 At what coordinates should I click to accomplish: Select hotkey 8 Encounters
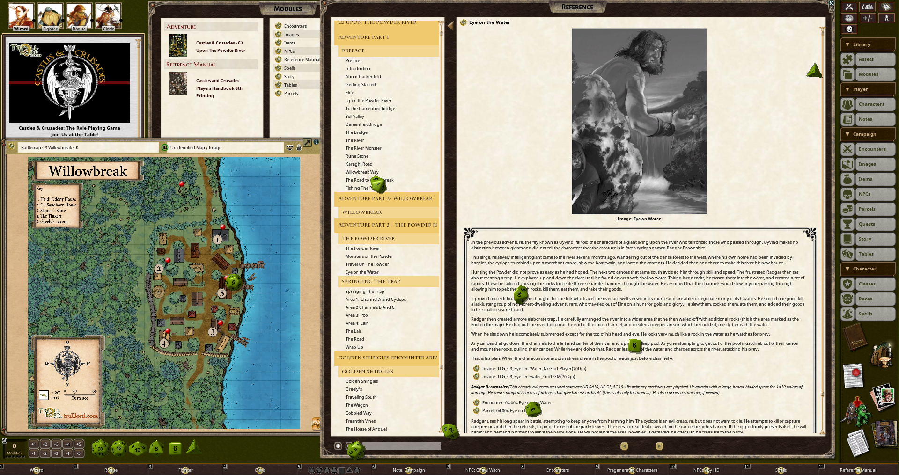[x=557, y=470]
